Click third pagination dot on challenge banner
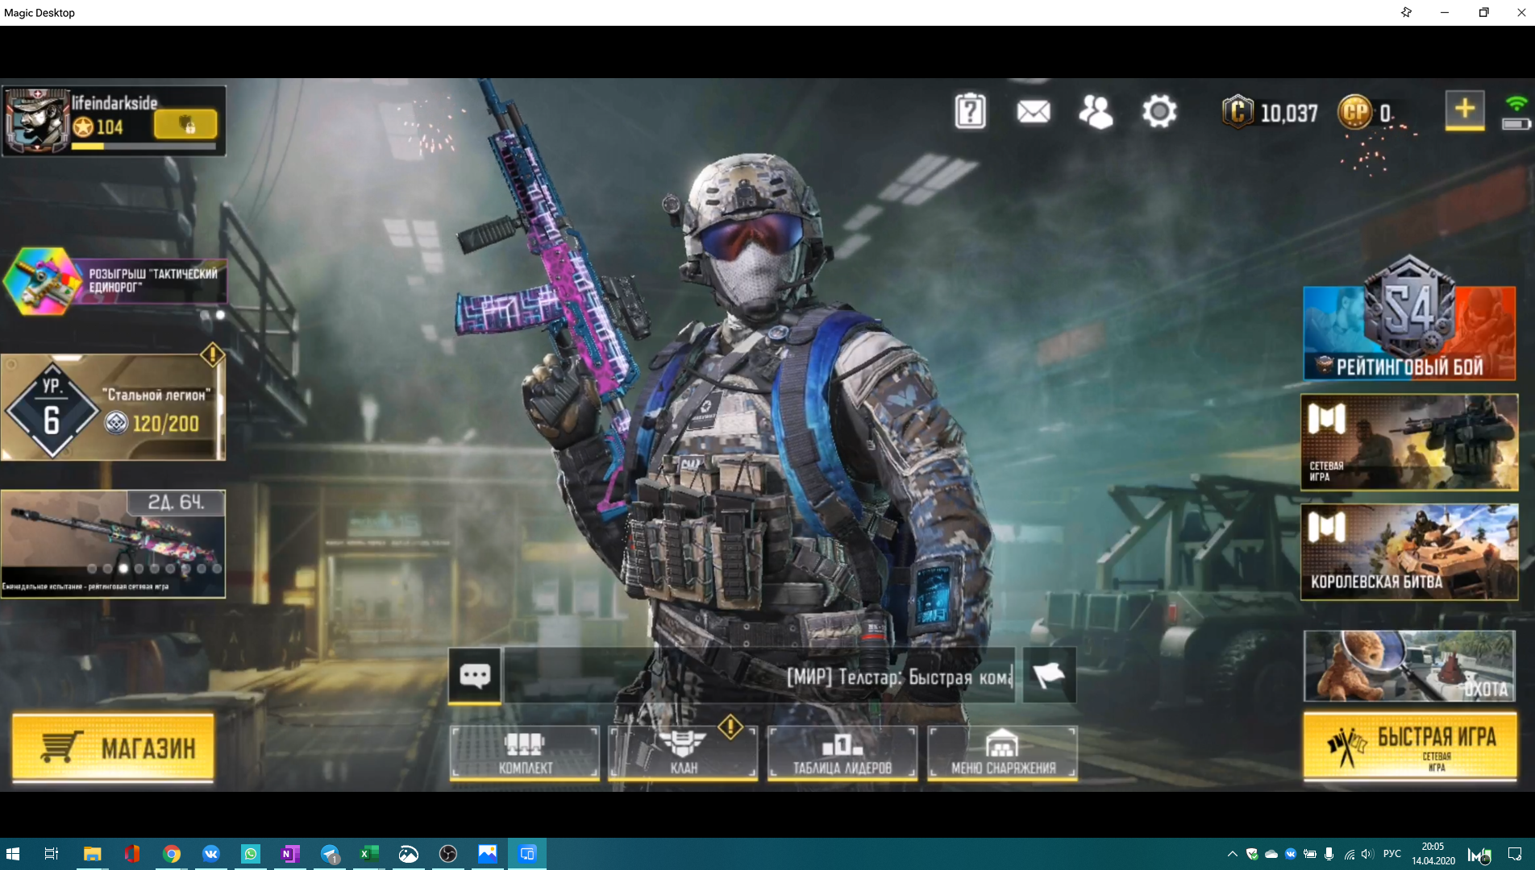Screen dimensions: 1535x870 pos(123,569)
